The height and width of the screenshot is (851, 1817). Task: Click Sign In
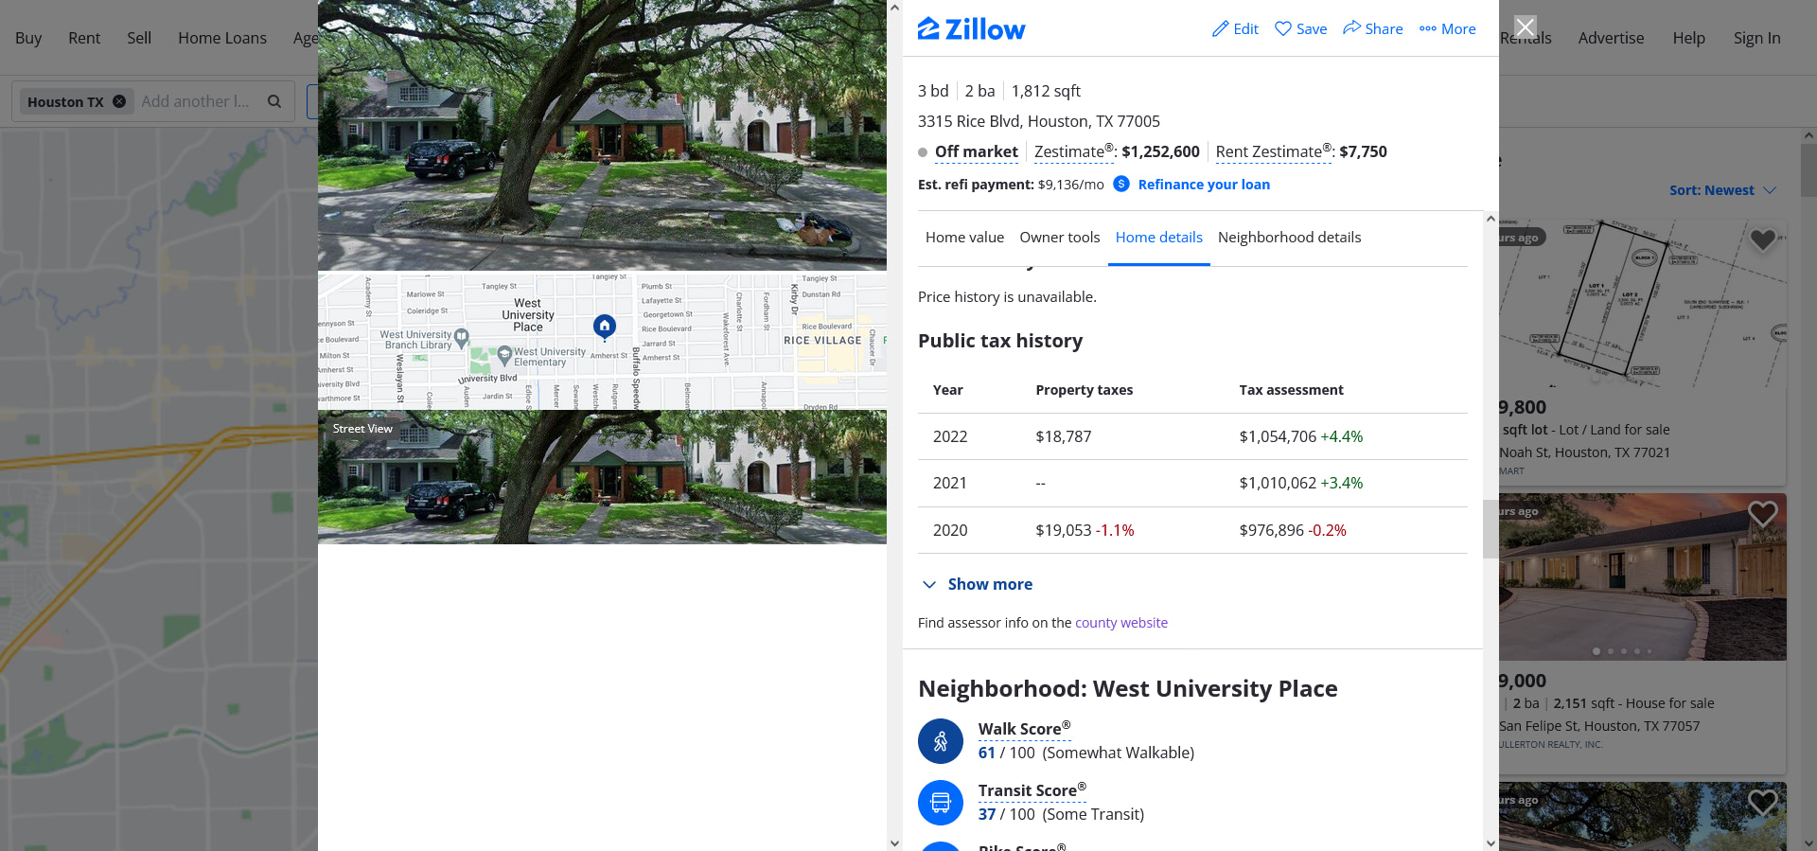tap(1756, 38)
